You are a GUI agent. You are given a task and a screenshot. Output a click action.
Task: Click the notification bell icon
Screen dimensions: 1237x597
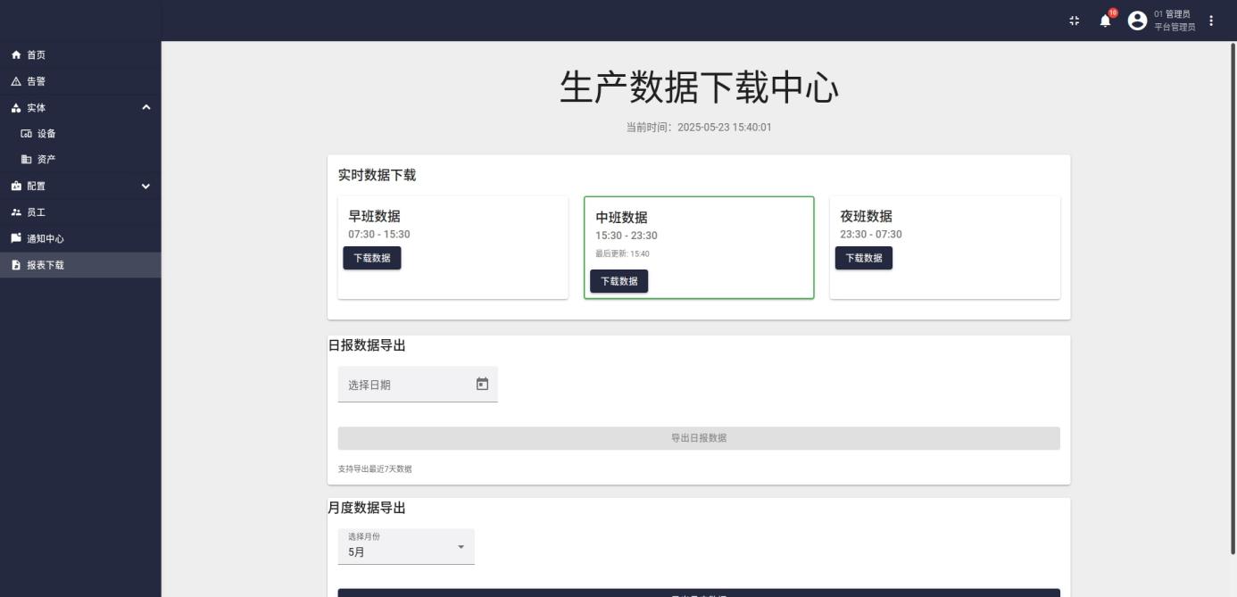(1106, 21)
